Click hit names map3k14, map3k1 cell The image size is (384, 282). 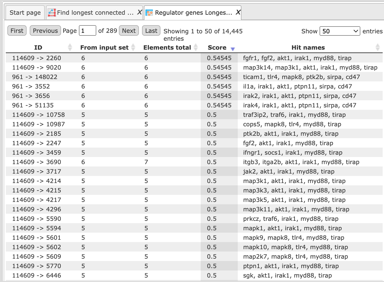pos(310,67)
